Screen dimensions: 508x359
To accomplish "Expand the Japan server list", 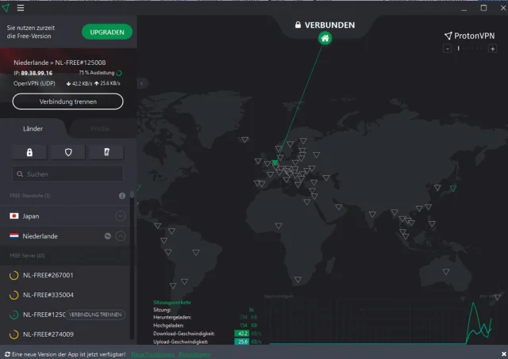I will (120, 216).
